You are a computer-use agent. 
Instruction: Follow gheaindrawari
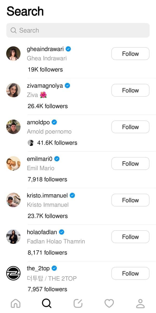[130, 54]
